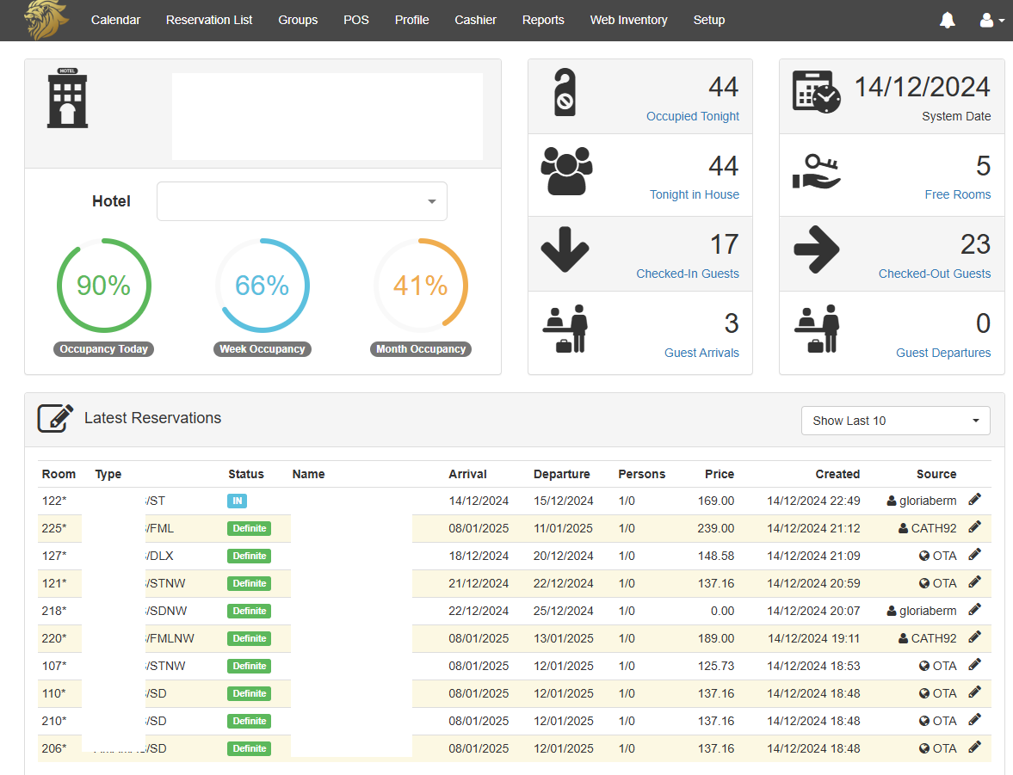The height and width of the screenshot is (775, 1013).
Task: Open the Free Rooms link
Action: 957,194
